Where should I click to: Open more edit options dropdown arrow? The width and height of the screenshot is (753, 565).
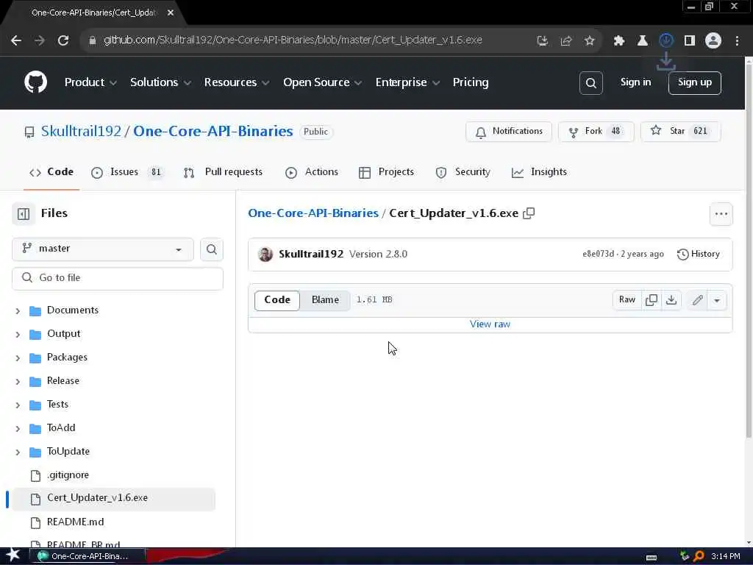tap(717, 300)
